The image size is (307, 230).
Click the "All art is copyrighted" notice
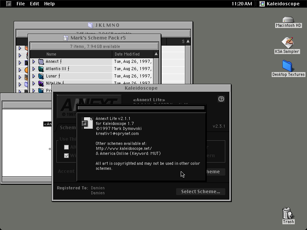(x=148, y=166)
